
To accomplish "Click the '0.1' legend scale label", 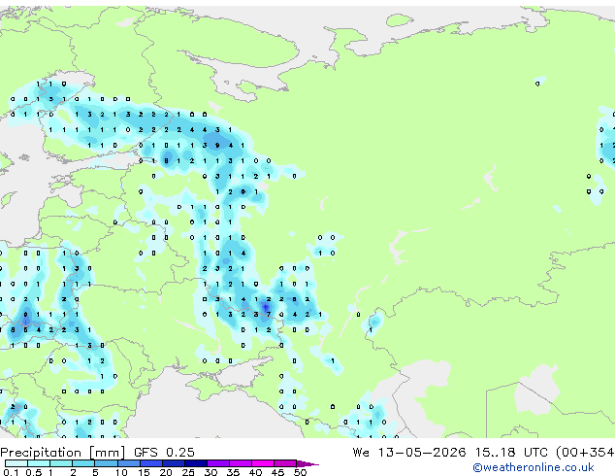I will click(x=11, y=472).
